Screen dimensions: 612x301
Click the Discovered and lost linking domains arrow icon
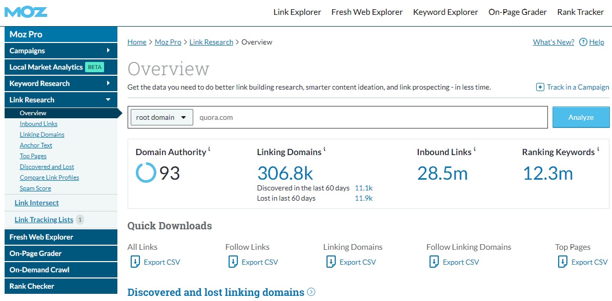coord(311,292)
